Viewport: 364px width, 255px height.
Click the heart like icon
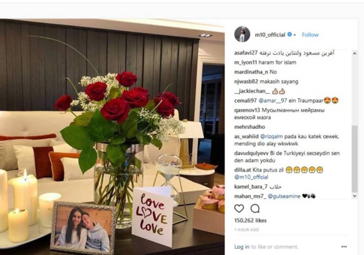239,209
